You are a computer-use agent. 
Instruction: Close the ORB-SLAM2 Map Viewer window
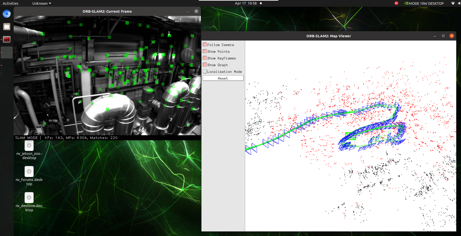point(452,36)
